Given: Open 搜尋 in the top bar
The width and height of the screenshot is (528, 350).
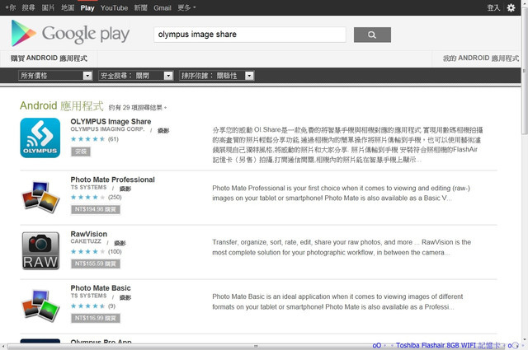Looking at the screenshot, I should 28,7.
